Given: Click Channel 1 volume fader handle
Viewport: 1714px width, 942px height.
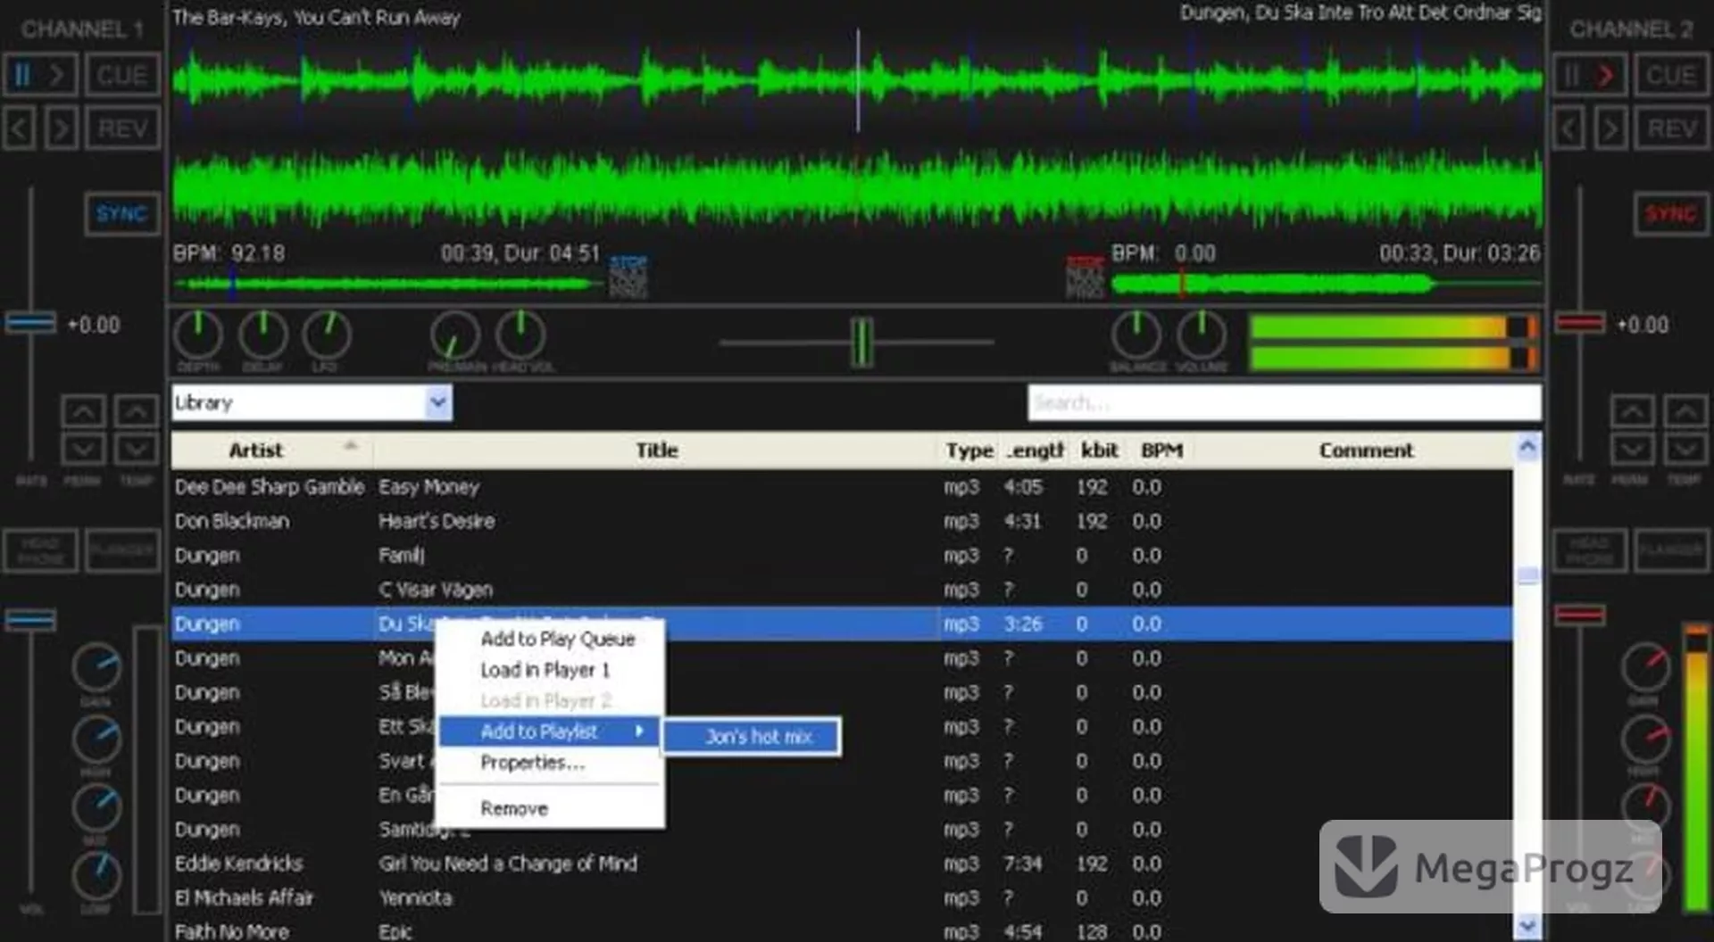Looking at the screenshot, I should [31, 619].
